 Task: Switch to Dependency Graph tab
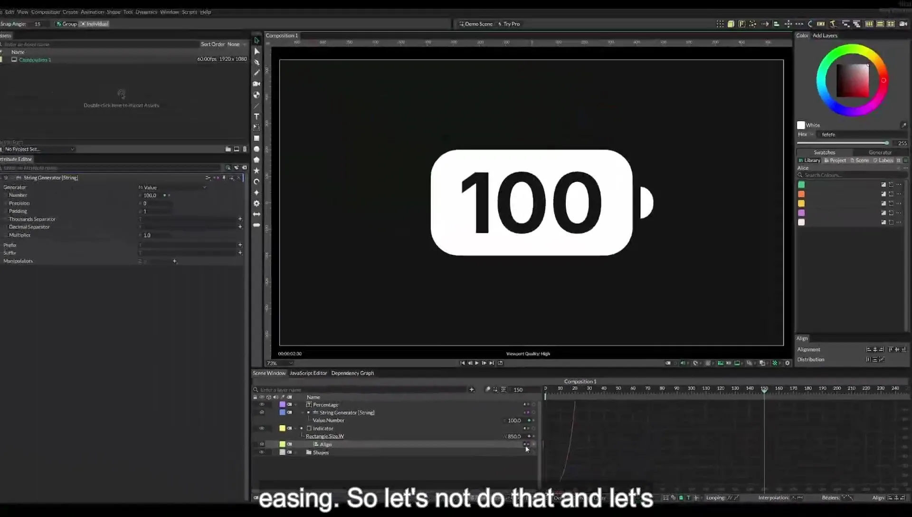[352, 373]
